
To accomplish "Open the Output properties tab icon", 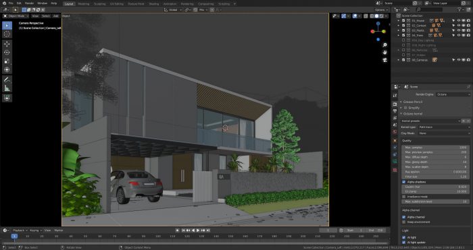I will (x=395, y=111).
